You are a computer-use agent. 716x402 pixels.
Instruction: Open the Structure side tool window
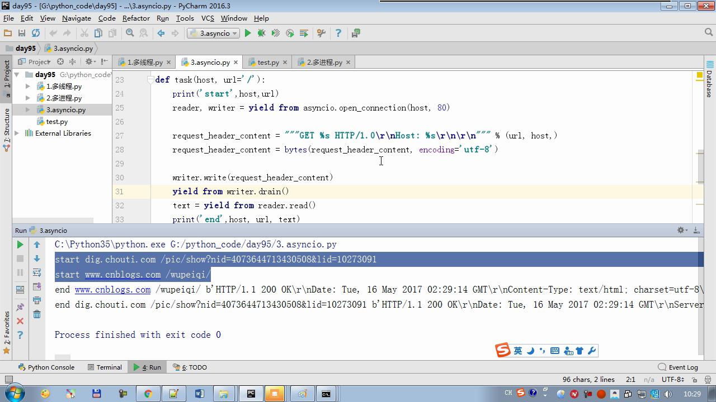[x=7, y=130]
